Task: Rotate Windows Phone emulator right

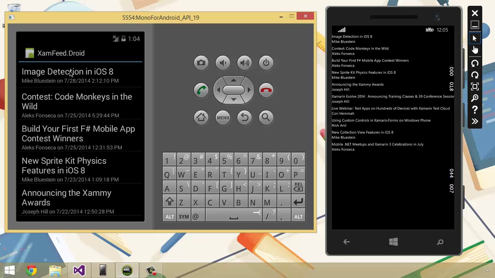Action: click(475, 75)
